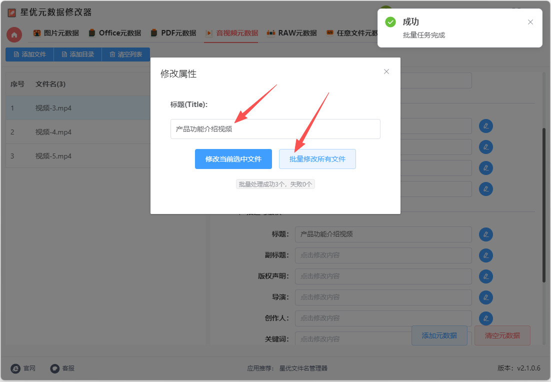Screen dimensions: 551x382
Task: Select file row 视频-5.mp4
Action: [x=78, y=155]
